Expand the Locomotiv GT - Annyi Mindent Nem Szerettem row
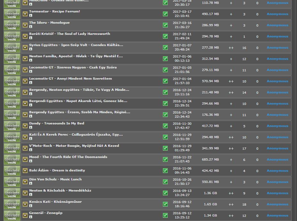Screen dimensions: 297x221 click(25, 81)
